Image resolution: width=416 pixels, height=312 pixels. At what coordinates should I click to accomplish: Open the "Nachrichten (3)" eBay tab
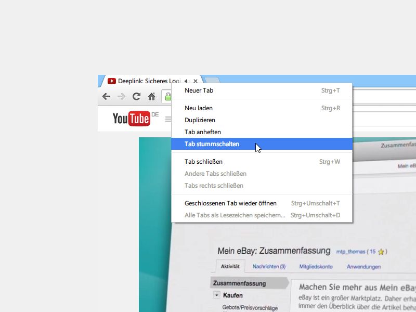tap(269, 267)
